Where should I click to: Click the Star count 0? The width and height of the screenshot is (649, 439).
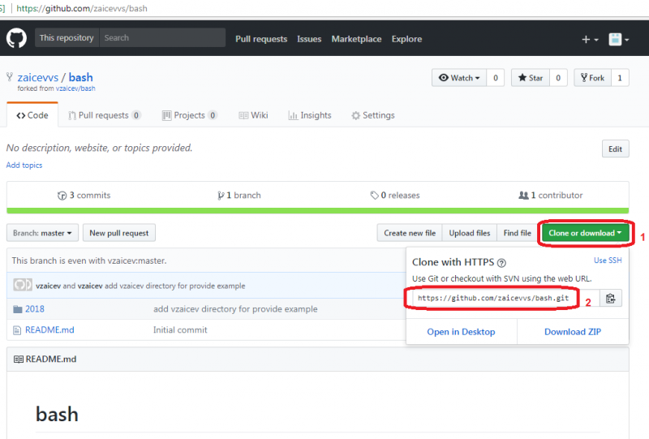[558, 78]
